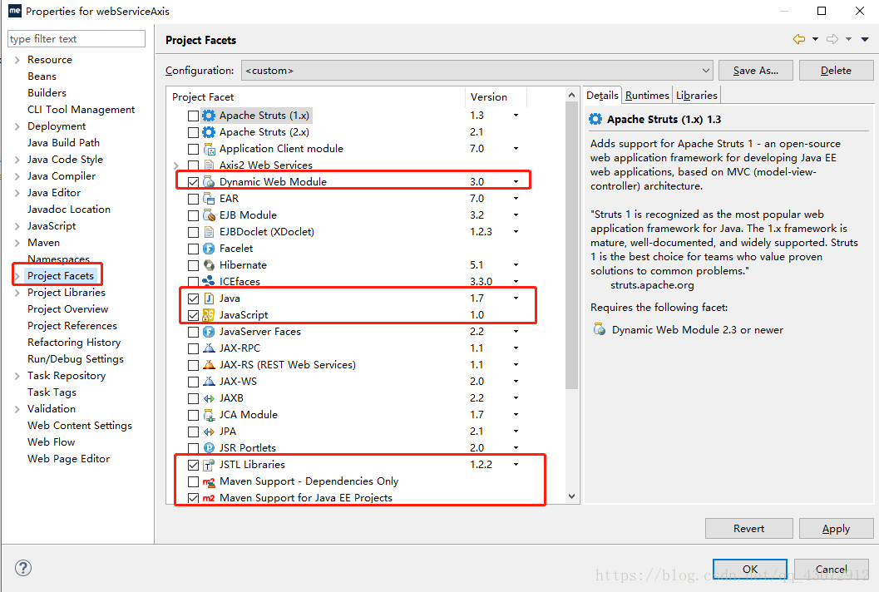Focus the type filter text field
The width and height of the screenshot is (879, 592).
(x=77, y=39)
